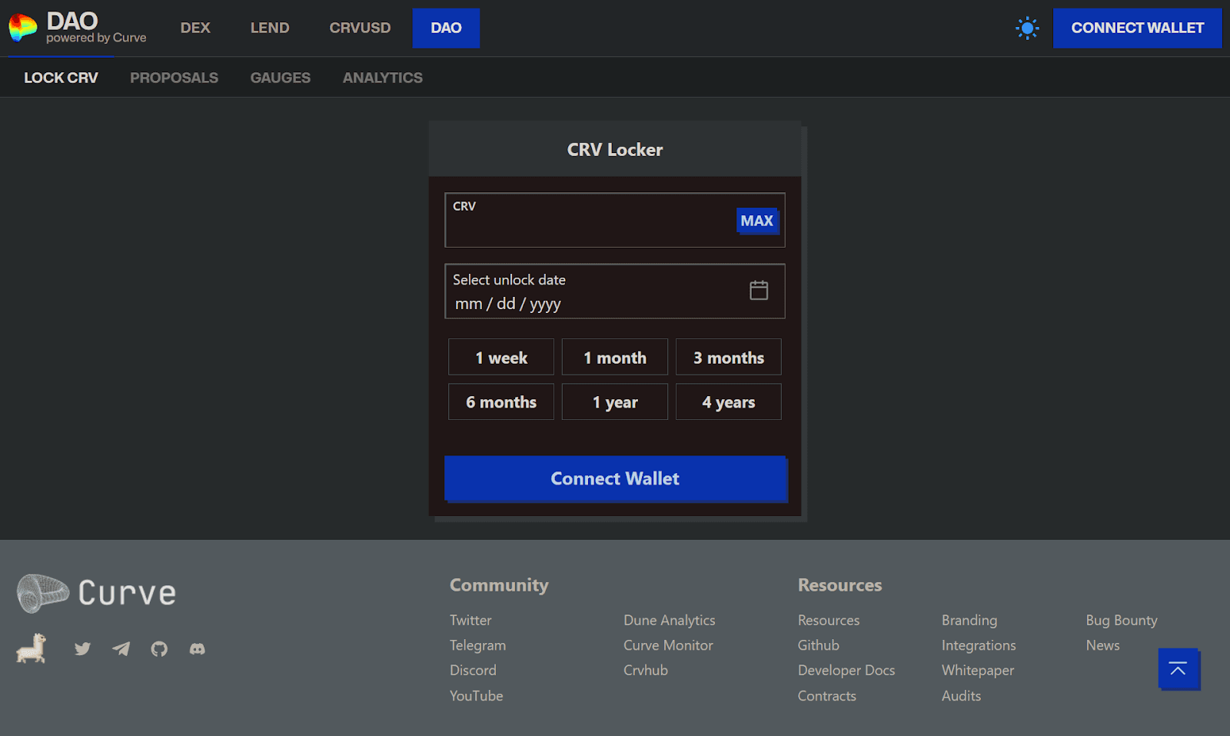Select the 3 months lock duration
This screenshot has height=736, width=1230.
729,357
